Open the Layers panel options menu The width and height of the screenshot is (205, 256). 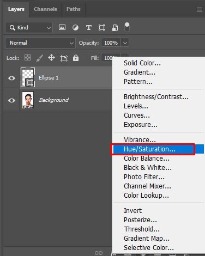[200, 9]
